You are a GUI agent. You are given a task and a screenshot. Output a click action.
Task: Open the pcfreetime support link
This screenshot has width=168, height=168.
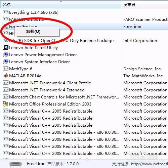coord(150,164)
